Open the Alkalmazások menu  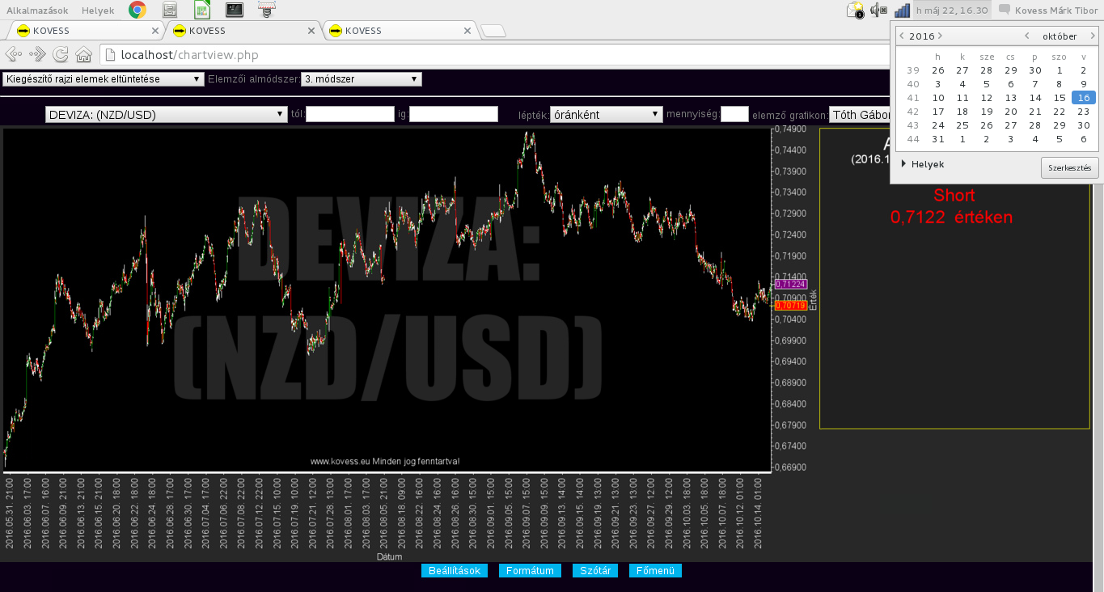click(37, 11)
